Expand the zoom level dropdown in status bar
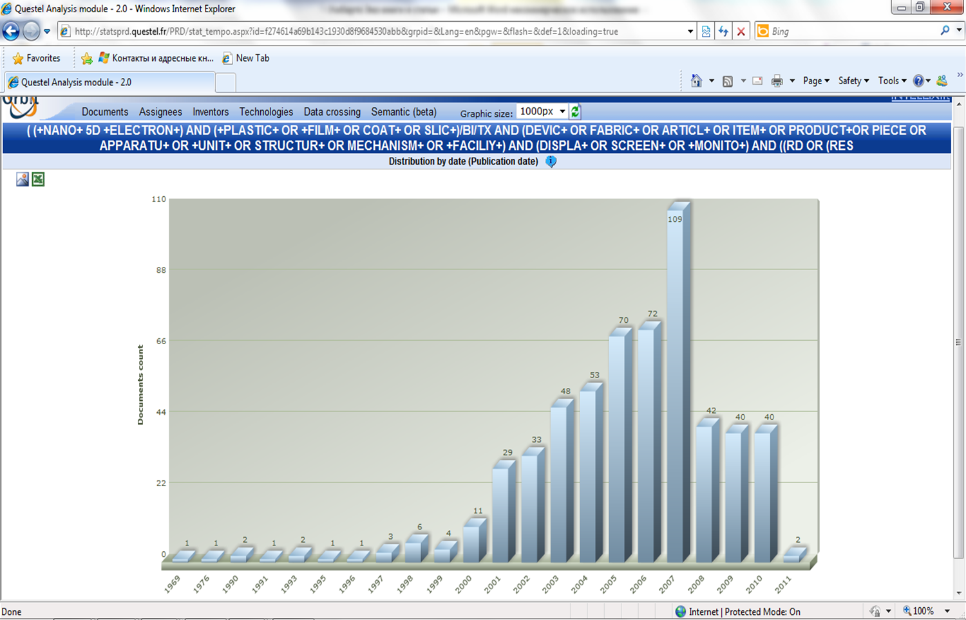The image size is (966, 620). pos(947,611)
